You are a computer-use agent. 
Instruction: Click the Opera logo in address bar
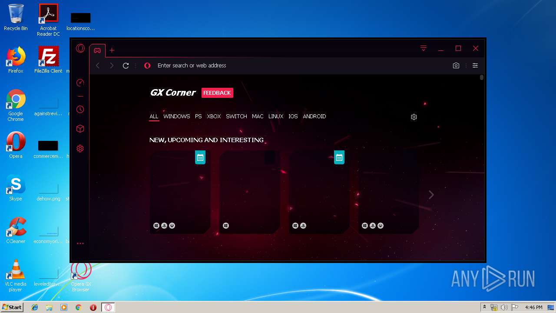pos(147,66)
